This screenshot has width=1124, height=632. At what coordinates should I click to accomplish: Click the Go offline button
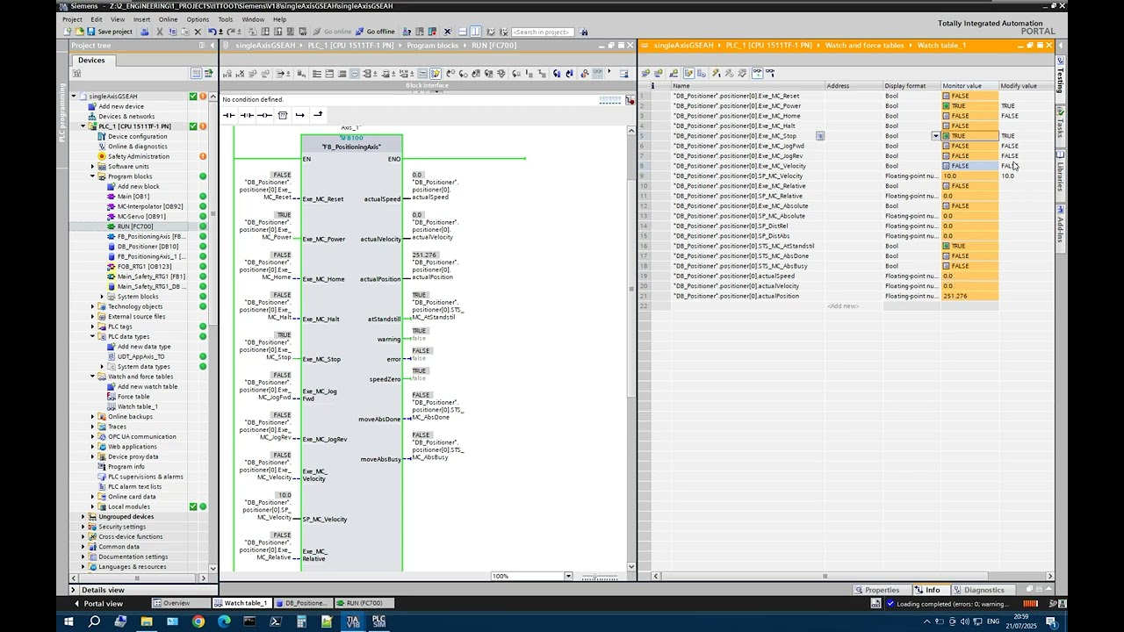[376, 32]
